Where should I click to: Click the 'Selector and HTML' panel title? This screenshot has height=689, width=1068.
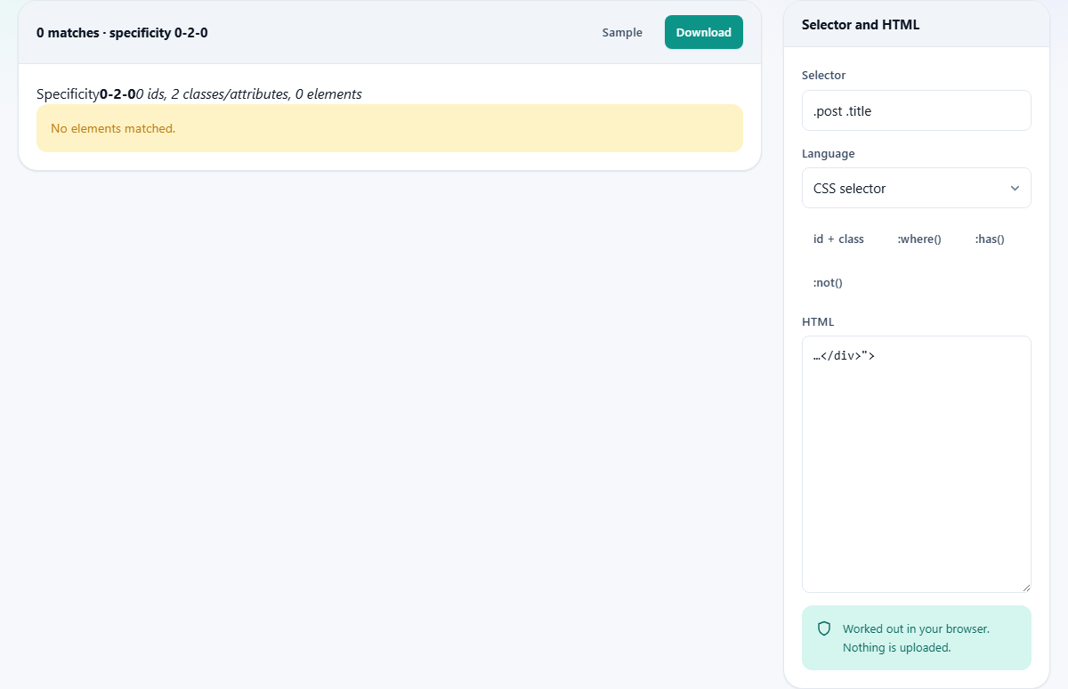point(861,25)
